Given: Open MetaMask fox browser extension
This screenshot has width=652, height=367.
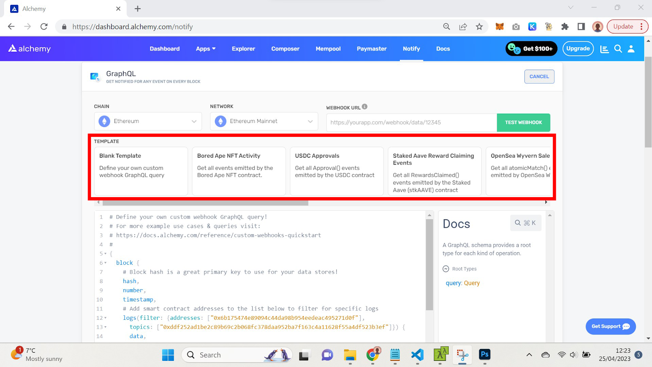Looking at the screenshot, I should (x=499, y=26).
